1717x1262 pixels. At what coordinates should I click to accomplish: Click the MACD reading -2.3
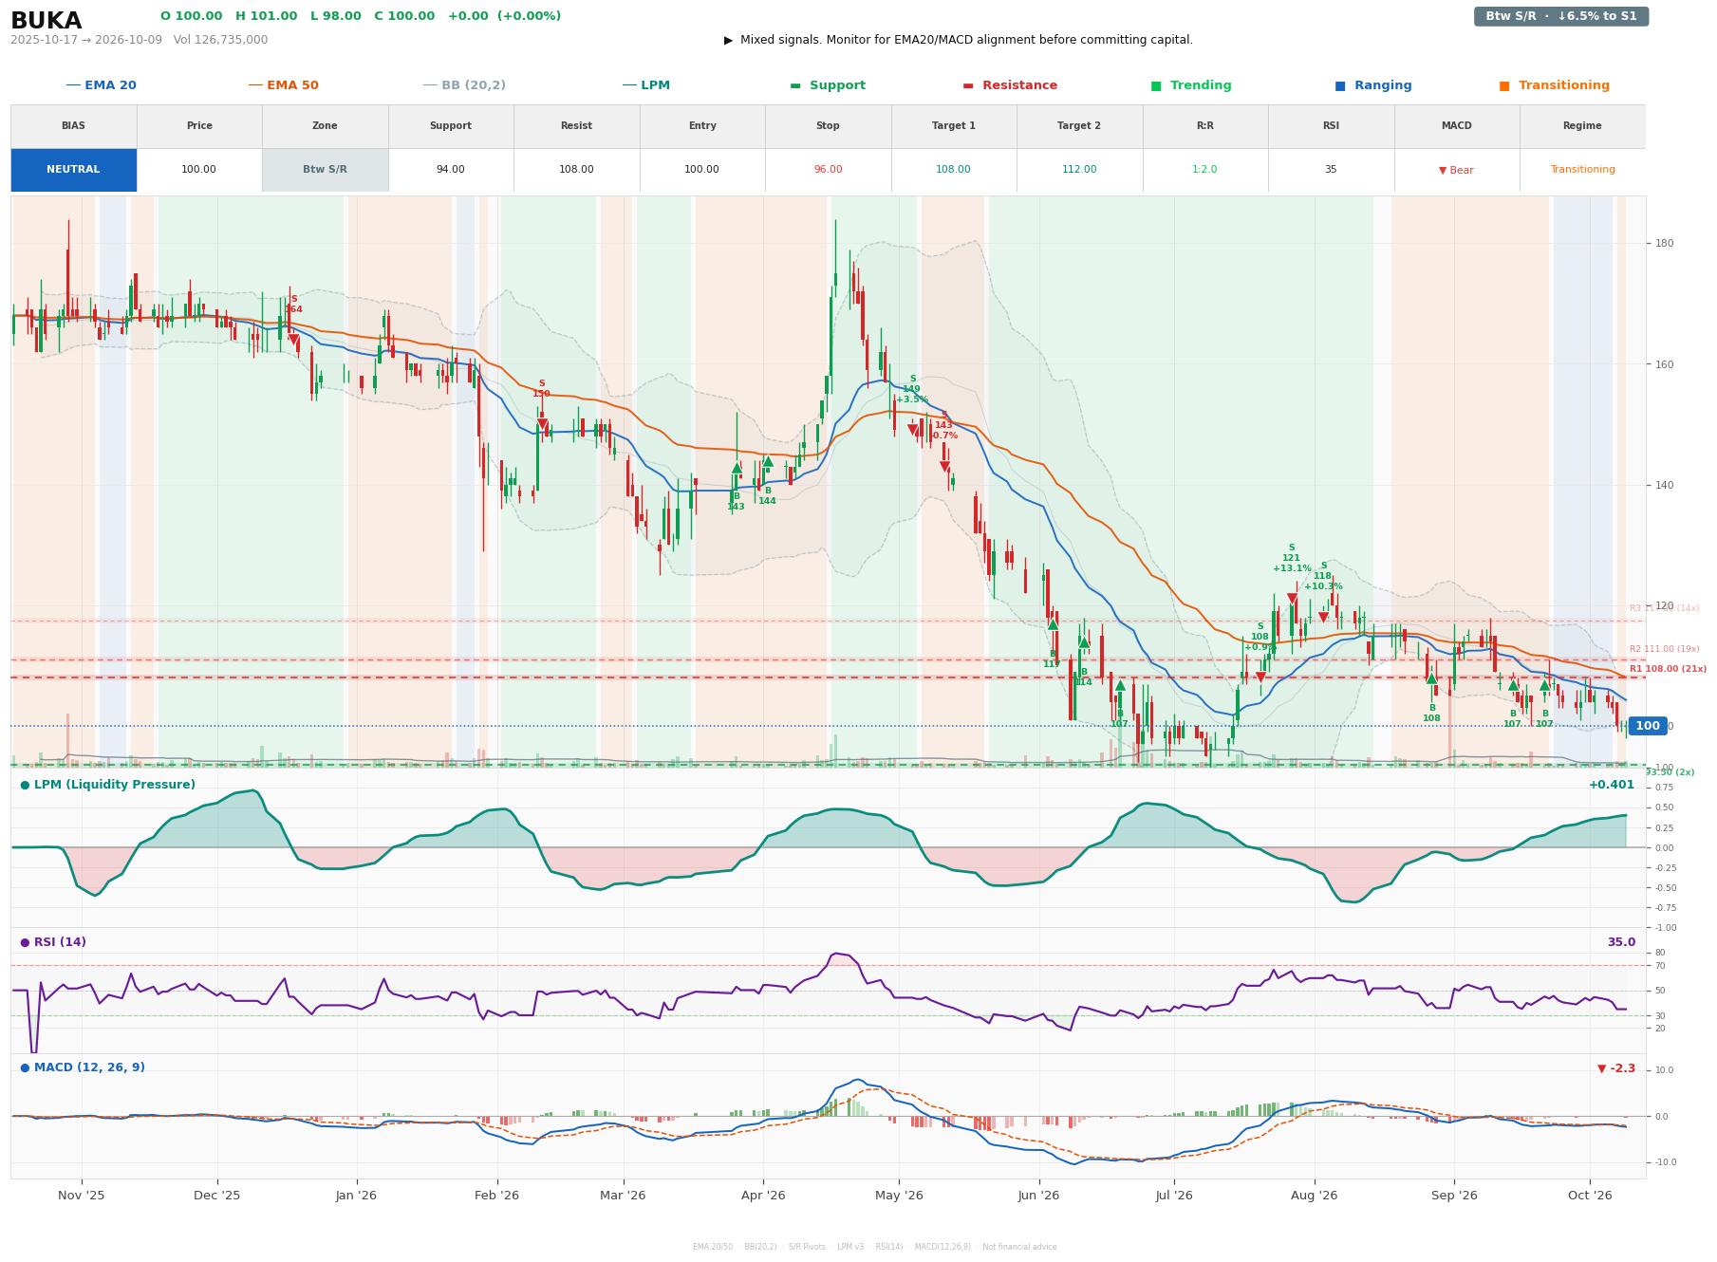click(x=1616, y=1068)
